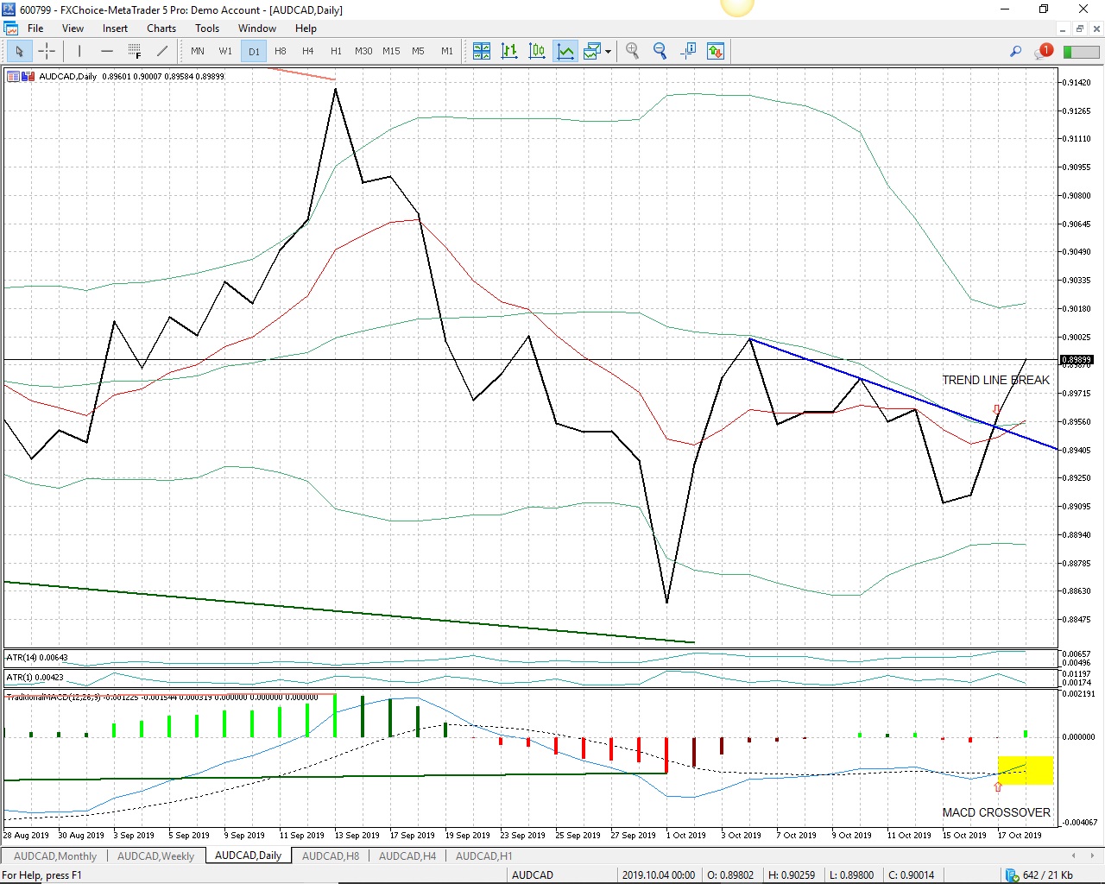This screenshot has width=1105, height=884.
Task: Click the depth of market icon beside AUDCAD,Daily
Action: pyautogui.click(x=28, y=77)
